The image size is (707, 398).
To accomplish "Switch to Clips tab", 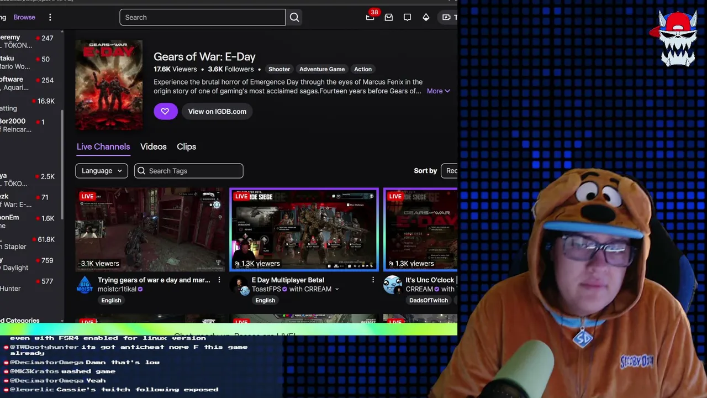I will pos(186,146).
